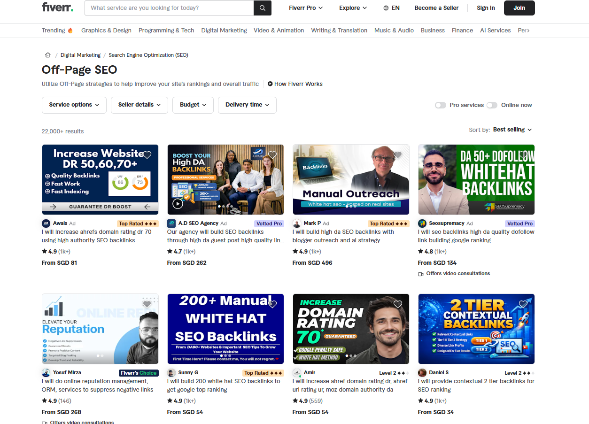Open 2 Tier Contextual Backlinks thumbnail
This screenshot has width=589, height=424.
476,329
